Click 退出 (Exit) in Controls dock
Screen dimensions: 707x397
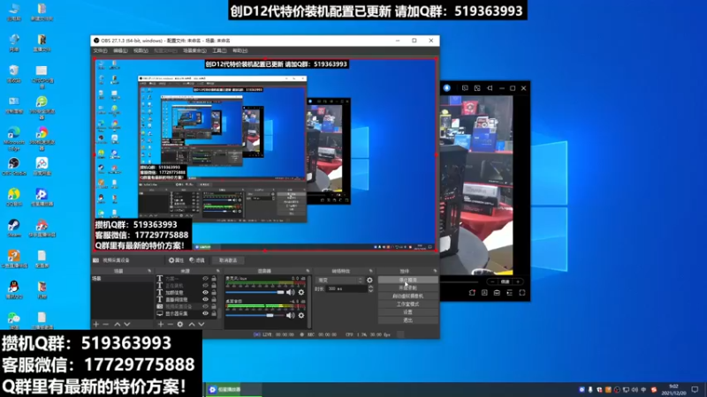pyautogui.click(x=407, y=320)
